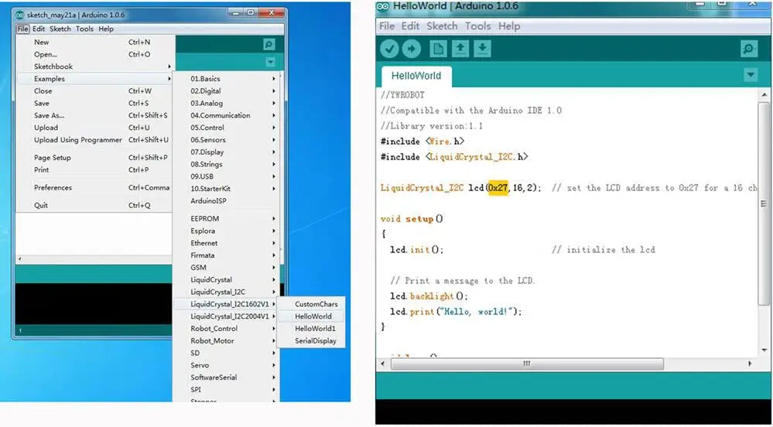Expand 07.Display examples submenu

pyautogui.click(x=226, y=152)
